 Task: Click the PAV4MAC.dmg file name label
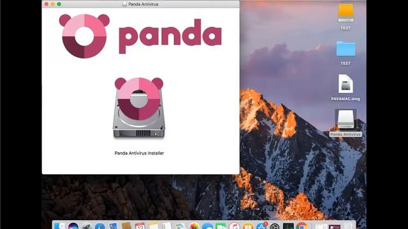coord(346,99)
